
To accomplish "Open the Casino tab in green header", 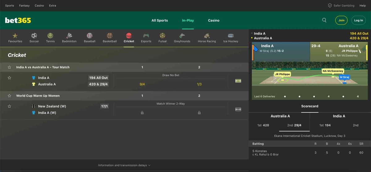I will 214,20.
